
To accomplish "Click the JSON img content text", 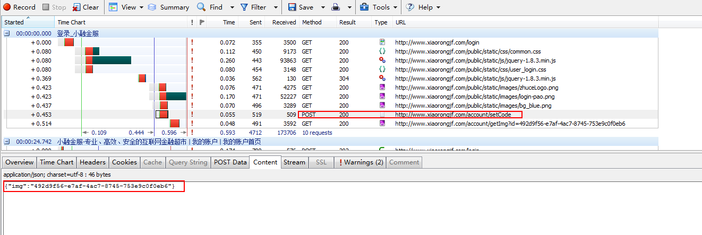I will 89,186.
